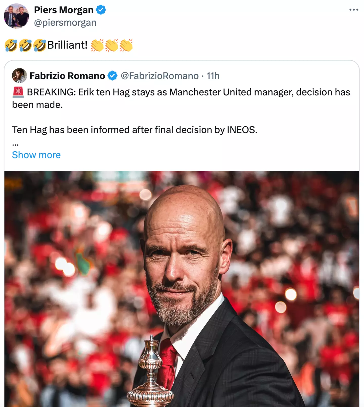
Task: Expand quoted tweet with Show more
Action: 36,155
